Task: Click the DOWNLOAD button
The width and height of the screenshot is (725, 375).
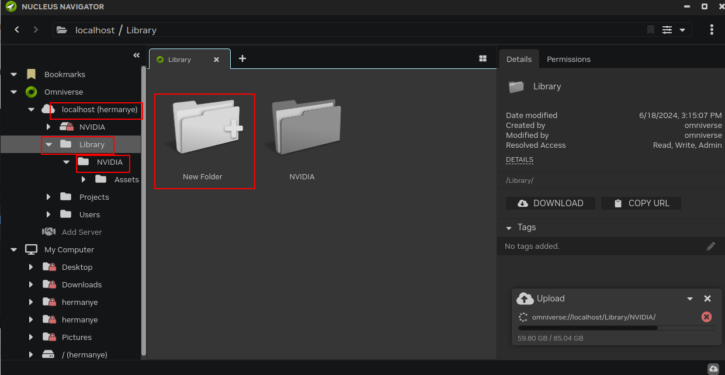Action: tap(550, 203)
